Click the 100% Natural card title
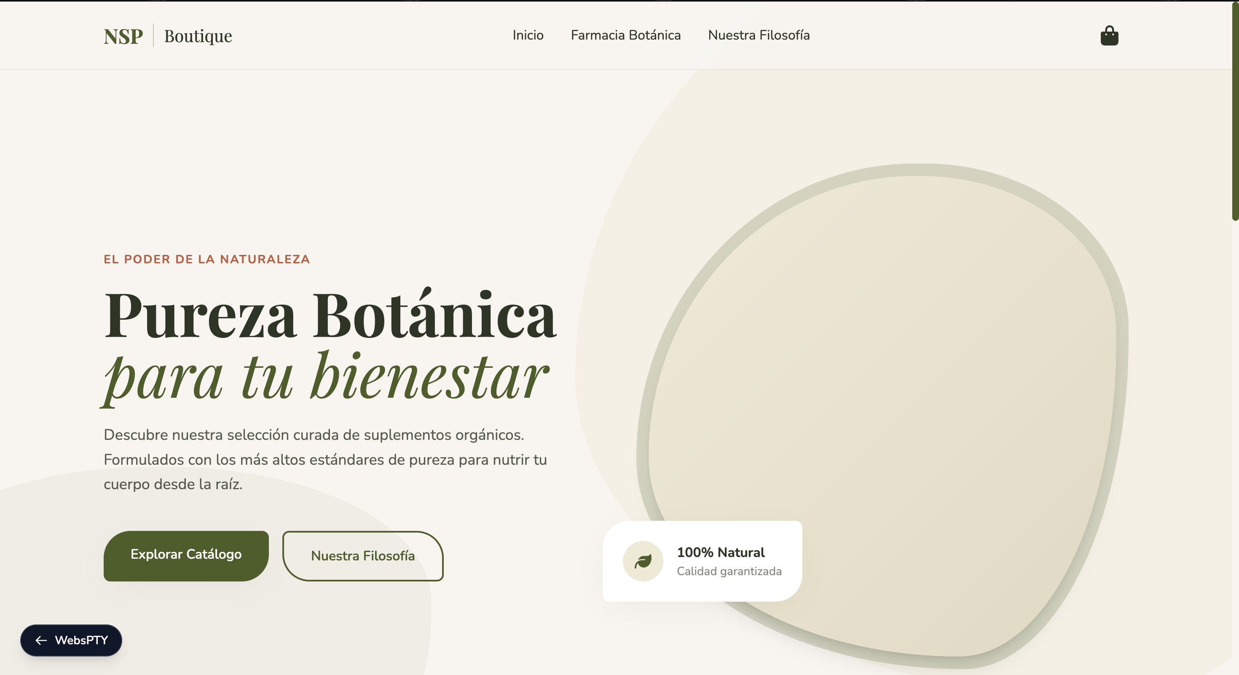Image resolution: width=1239 pixels, height=675 pixels. (x=721, y=552)
